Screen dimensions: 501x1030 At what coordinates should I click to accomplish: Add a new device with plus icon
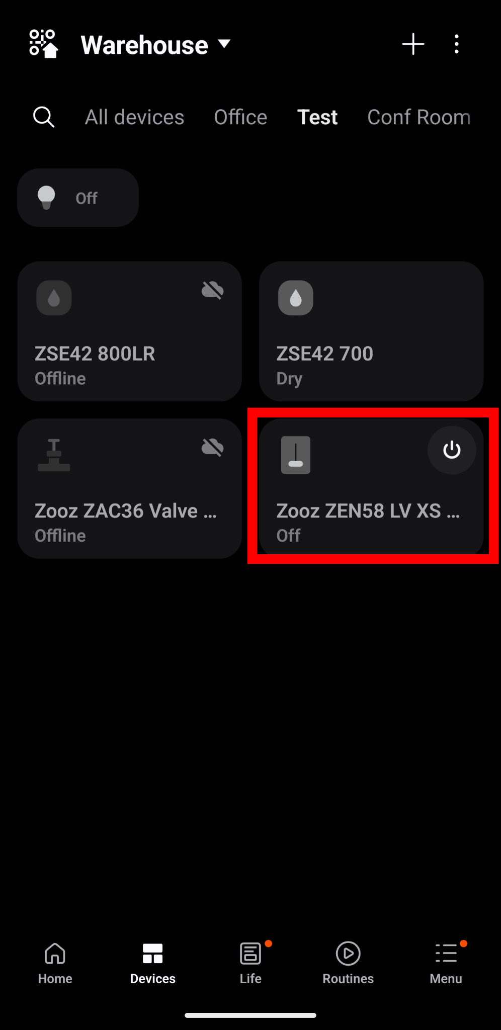413,44
